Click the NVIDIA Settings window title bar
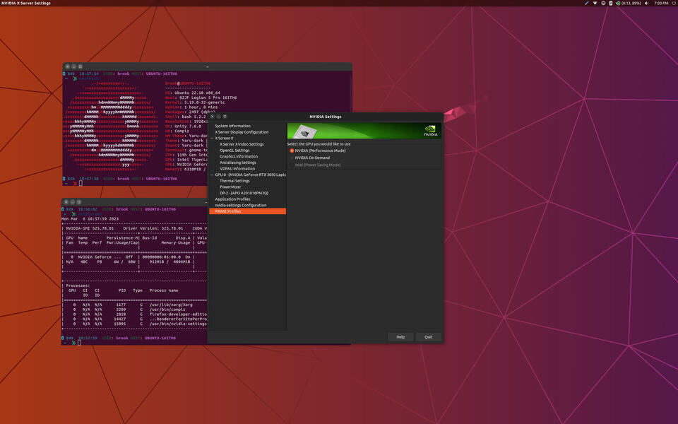The height and width of the screenshot is (424, 678). 325,117
